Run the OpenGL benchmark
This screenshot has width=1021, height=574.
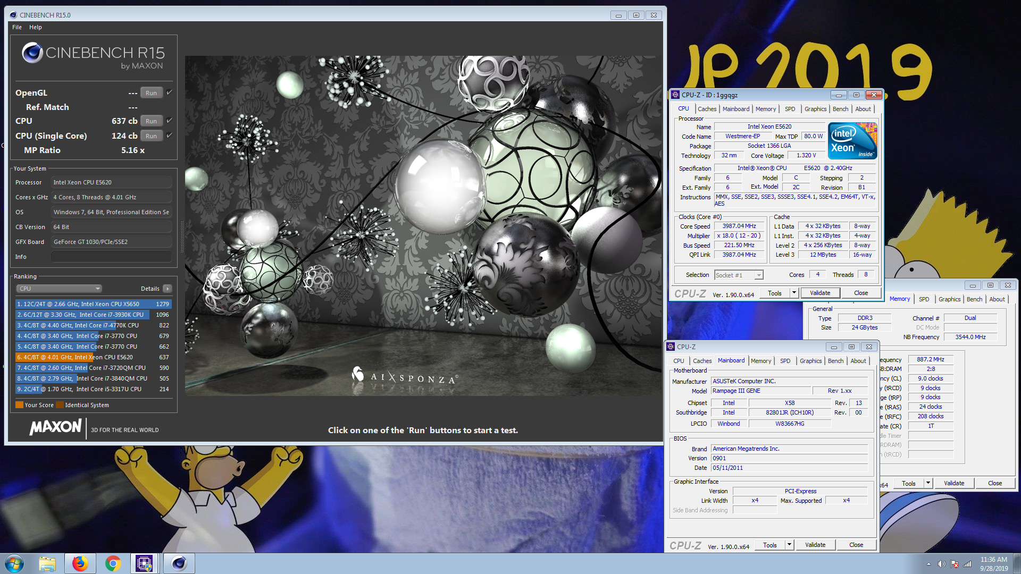tap(151, 92)
